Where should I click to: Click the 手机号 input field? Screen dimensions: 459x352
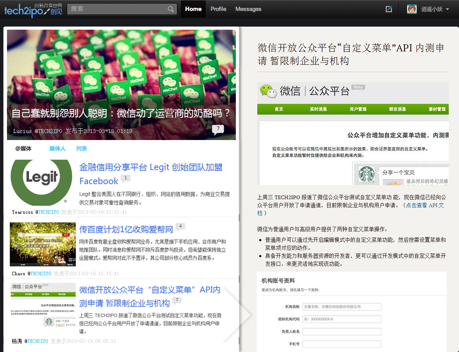point(342,344)
